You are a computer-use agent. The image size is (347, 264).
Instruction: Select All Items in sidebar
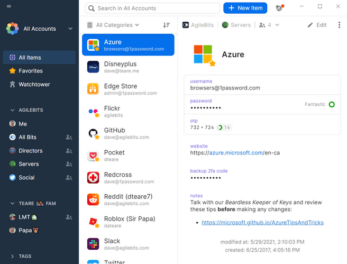click(x=39, y=58)
